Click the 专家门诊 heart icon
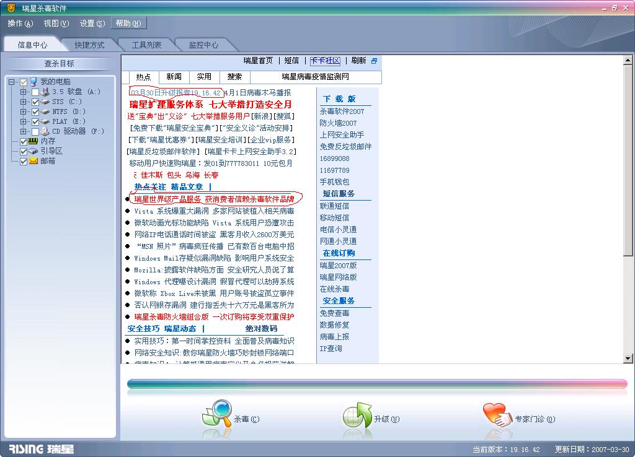 tap(497, 415)
